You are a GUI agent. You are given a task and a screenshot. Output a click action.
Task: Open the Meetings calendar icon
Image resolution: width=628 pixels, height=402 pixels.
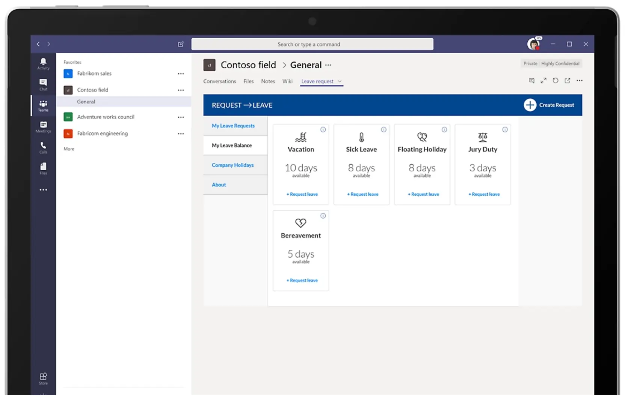coord(43,127)
